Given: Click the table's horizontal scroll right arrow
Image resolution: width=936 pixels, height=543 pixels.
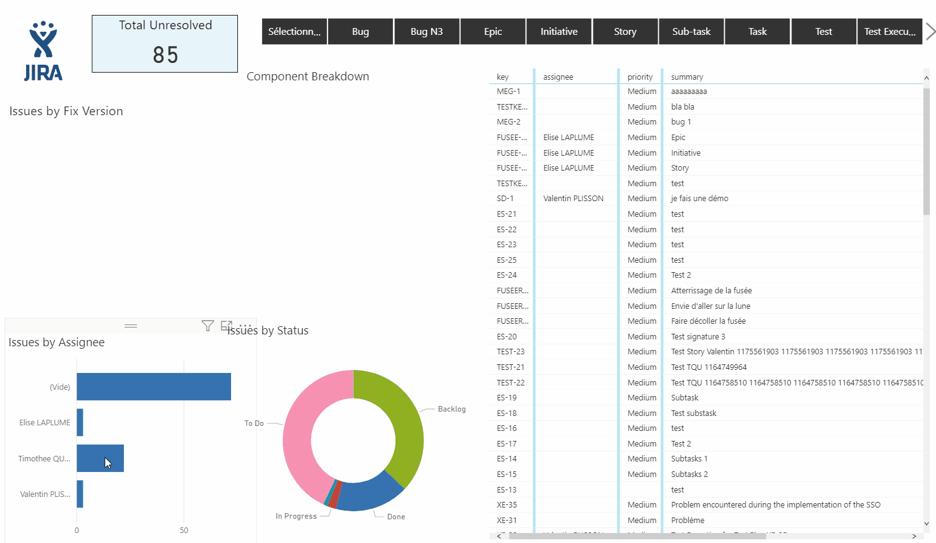Looking at the screenshot, I should pyautogui.click(x=914, y=536).
